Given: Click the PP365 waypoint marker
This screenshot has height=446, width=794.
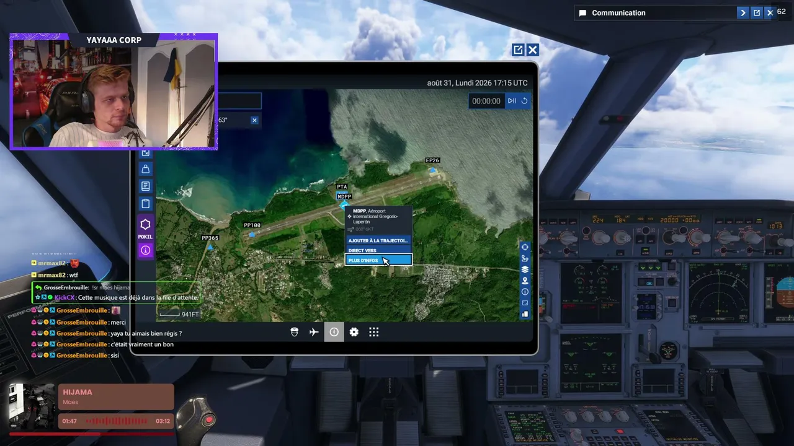Looking at the screenshot, I should [x=210, y=247].
